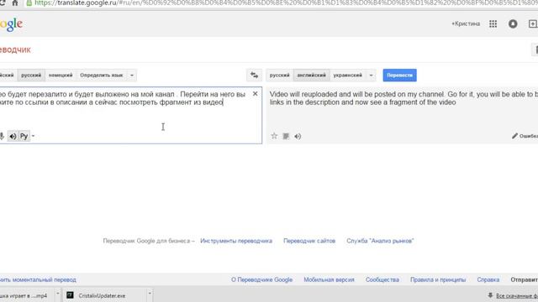Select английский as target language
Viewport: 538px width, 302px height.
312,75
